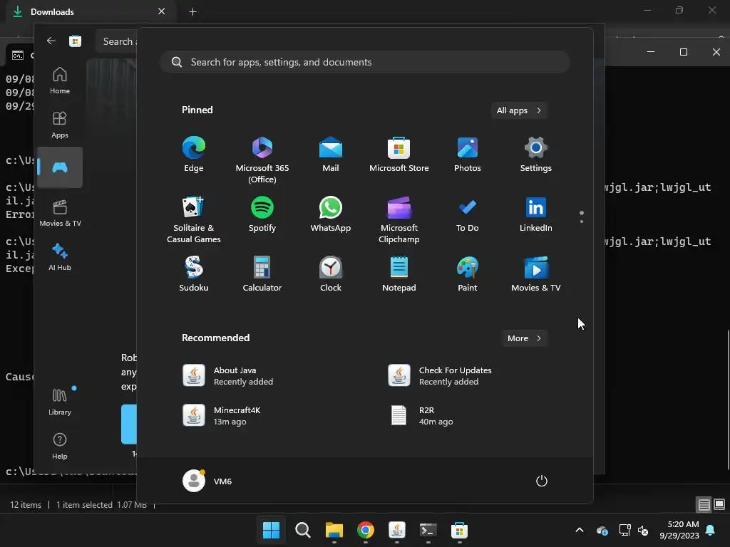Screen dimensions: 730x547
Task: Switch to Java app on taskbar
Action: click(396, 530)
